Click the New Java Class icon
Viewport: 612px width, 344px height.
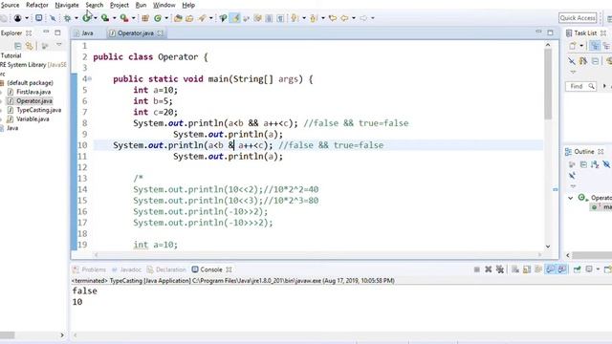coord(158,18)
